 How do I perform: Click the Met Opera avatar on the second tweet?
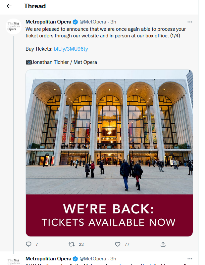tap(14, 261)
